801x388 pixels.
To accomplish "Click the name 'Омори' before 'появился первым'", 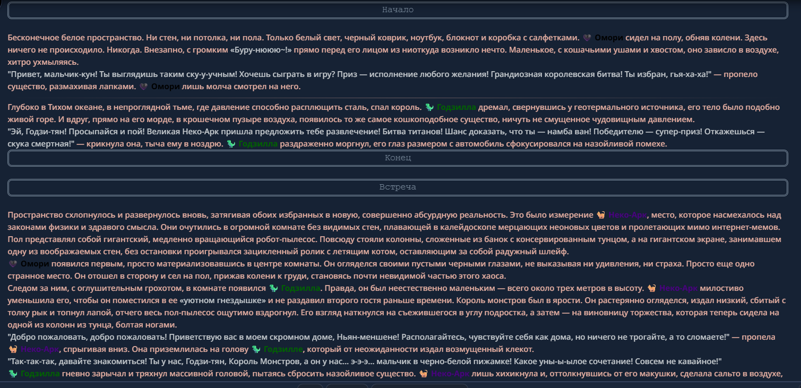I will [x=36, y=264].
